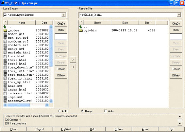The width and height of the screenshot is (185, 132).
Task: Click the file icon for indexxxx.html
Action: 5,93
